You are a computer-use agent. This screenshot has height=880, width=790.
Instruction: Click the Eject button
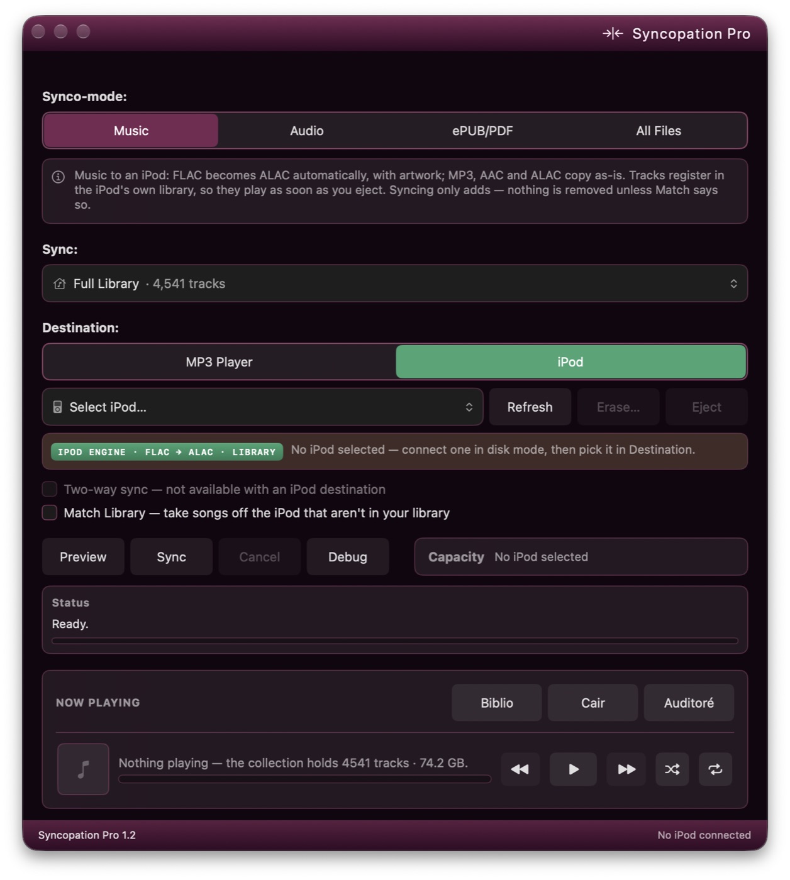pos(706,407)
